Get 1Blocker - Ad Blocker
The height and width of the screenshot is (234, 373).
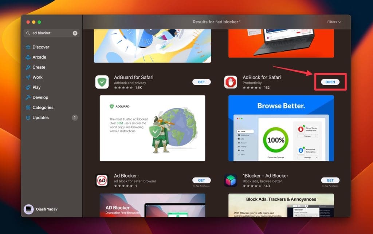pyautogui.click(x=330, y=180)
